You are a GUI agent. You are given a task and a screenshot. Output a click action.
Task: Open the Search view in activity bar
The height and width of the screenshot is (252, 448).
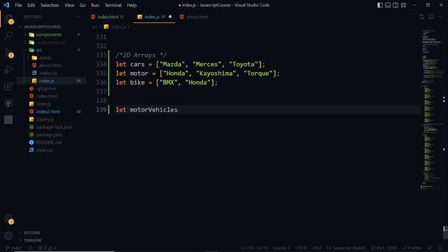[8, 36]
